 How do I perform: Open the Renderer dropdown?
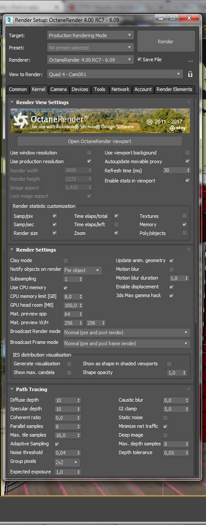90,59
